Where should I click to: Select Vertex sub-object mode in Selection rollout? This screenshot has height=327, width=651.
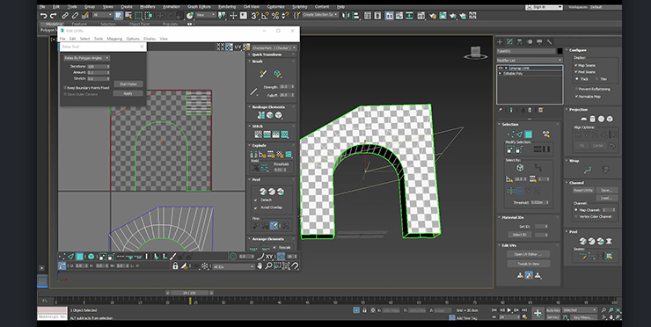tap(510, 134)
